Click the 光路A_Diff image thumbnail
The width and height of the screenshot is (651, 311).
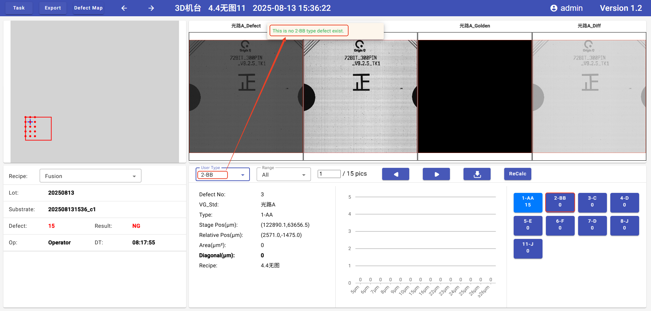click(x=589, y=96)
